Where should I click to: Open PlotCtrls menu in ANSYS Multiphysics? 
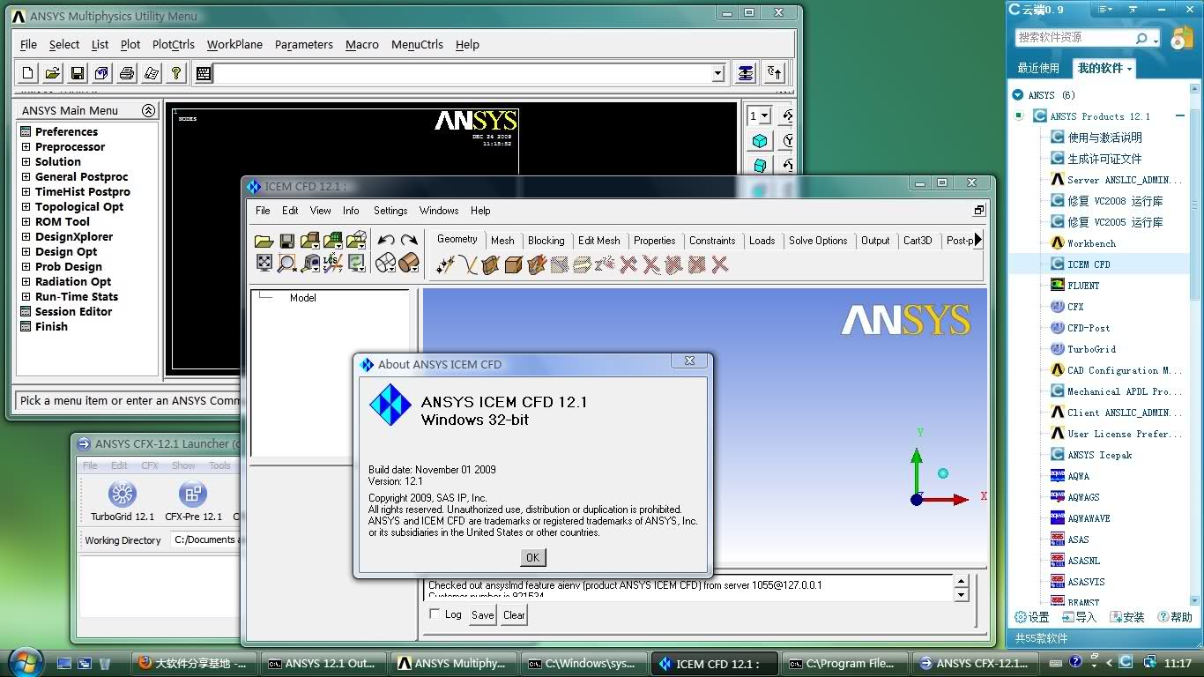(x=174, y=44)
